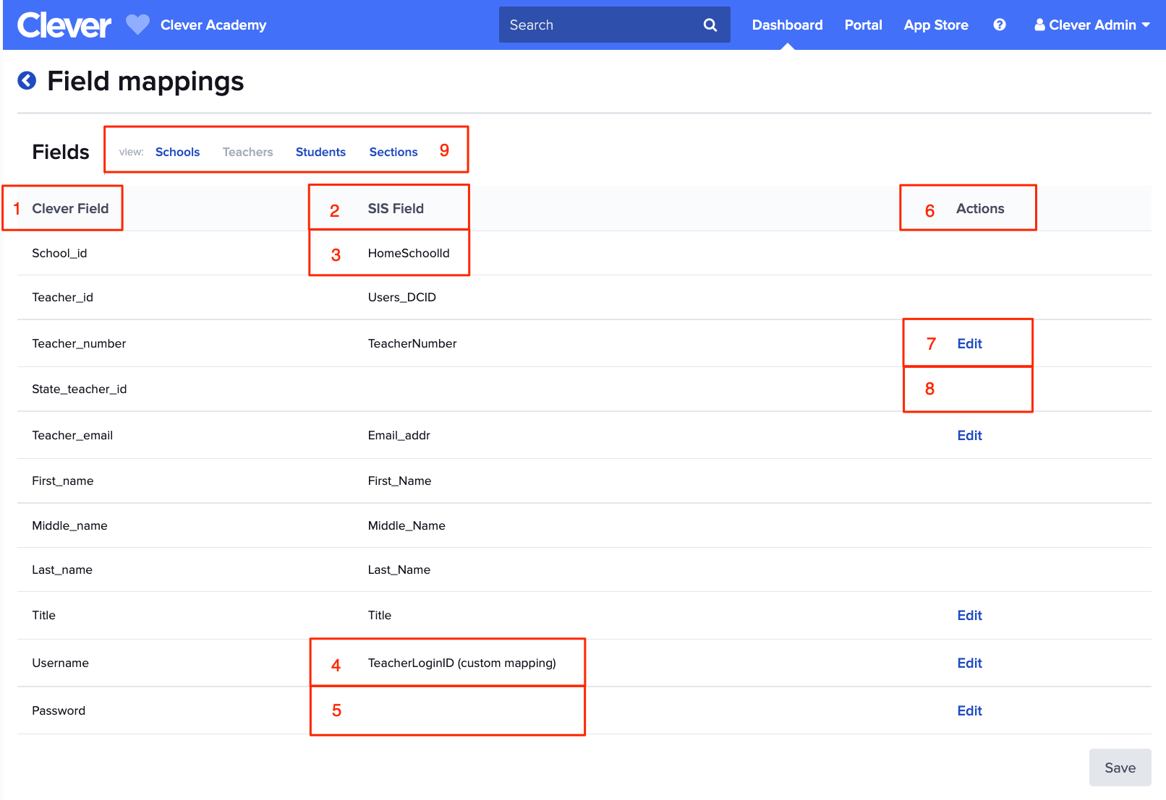The width and height of the screenshot is (1166, 800).
Task: Select the Schools view
Action: pyautogui.click(x=177, y=152)
